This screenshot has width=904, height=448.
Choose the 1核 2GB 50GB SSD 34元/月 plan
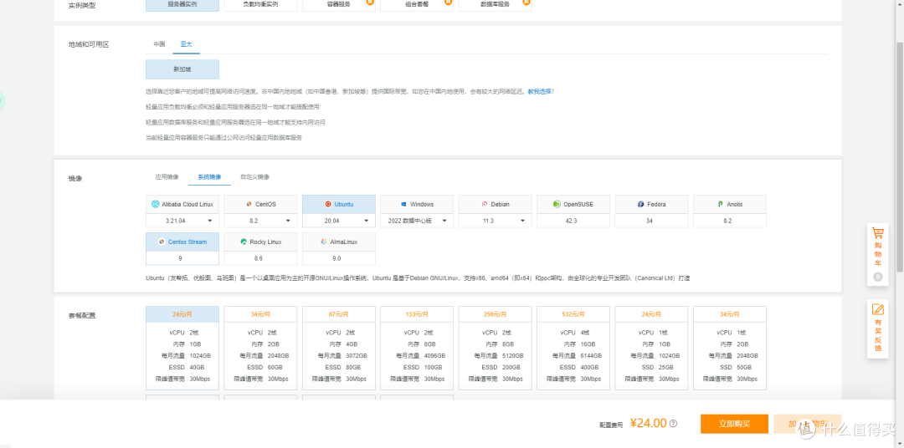(x=730, y=348)
